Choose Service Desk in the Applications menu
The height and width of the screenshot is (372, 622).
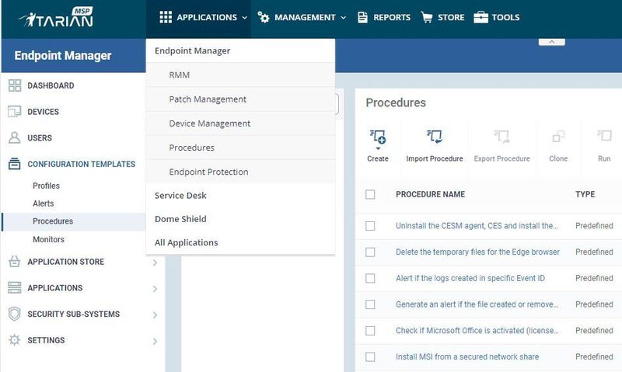(x=180, y=196)
